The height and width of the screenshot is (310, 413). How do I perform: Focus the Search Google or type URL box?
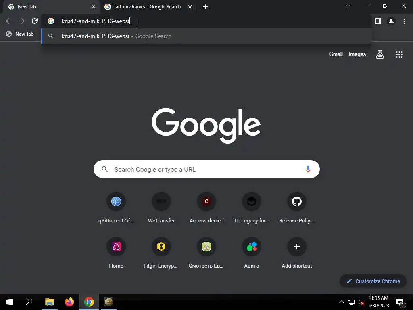click(206, 169)
